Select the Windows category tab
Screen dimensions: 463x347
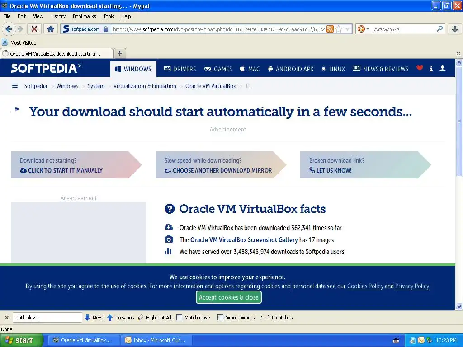coord(133,69)
